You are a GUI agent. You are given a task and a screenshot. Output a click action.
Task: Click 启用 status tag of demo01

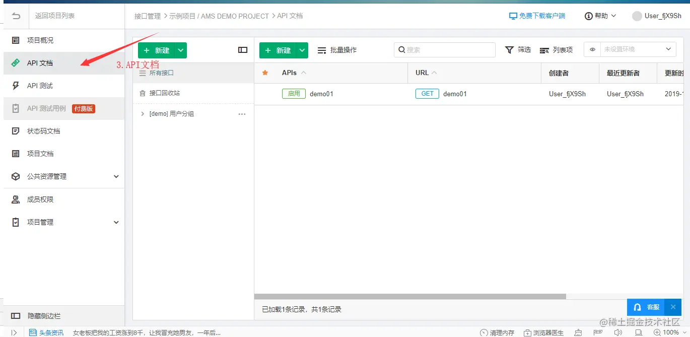click(x=294, y=94)
